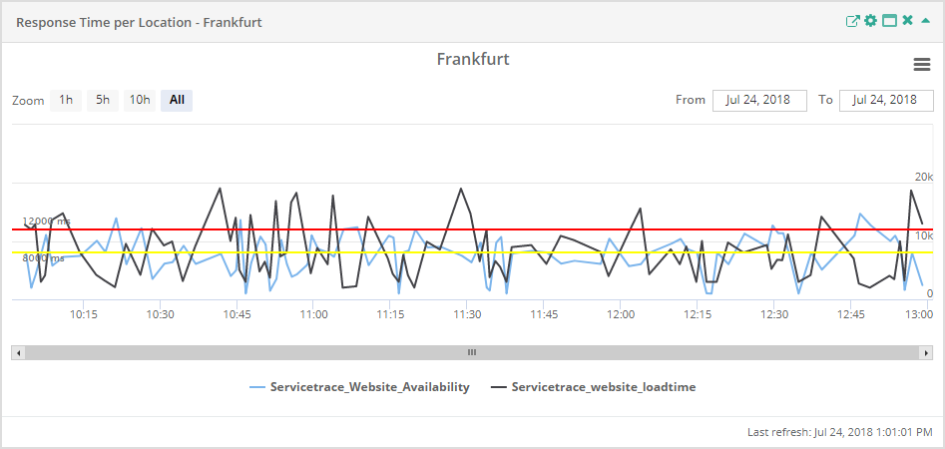Viewport: 945px width, 449px height.
Task: Set zoom range to 5h
Action: 102,100
